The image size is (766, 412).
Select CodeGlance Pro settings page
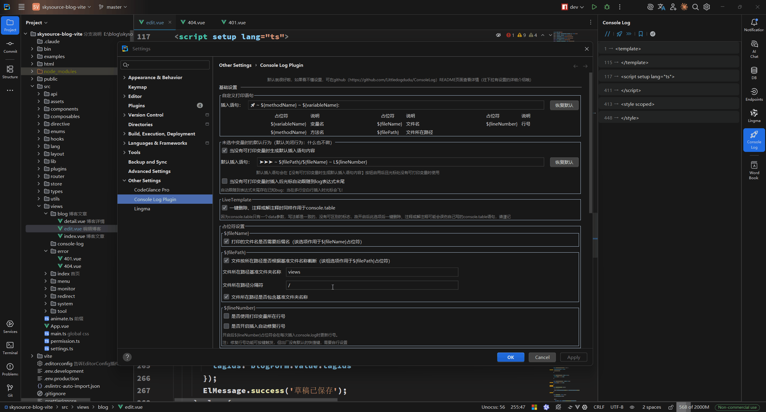(152, 190)
